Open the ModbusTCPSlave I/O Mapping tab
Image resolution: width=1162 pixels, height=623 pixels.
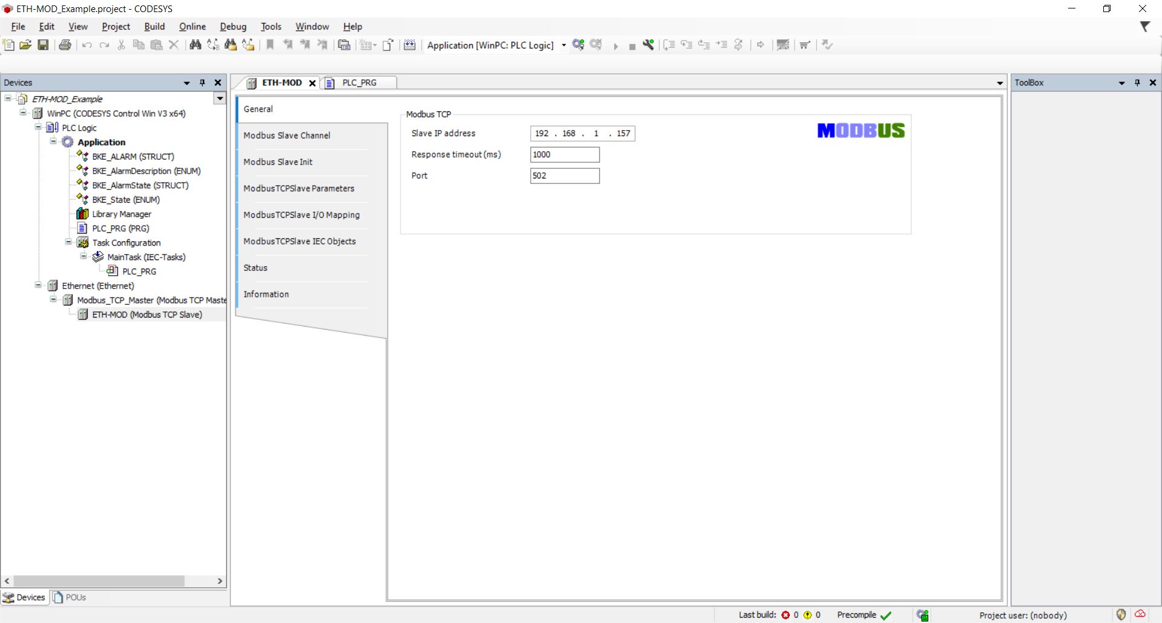(301, 215)
